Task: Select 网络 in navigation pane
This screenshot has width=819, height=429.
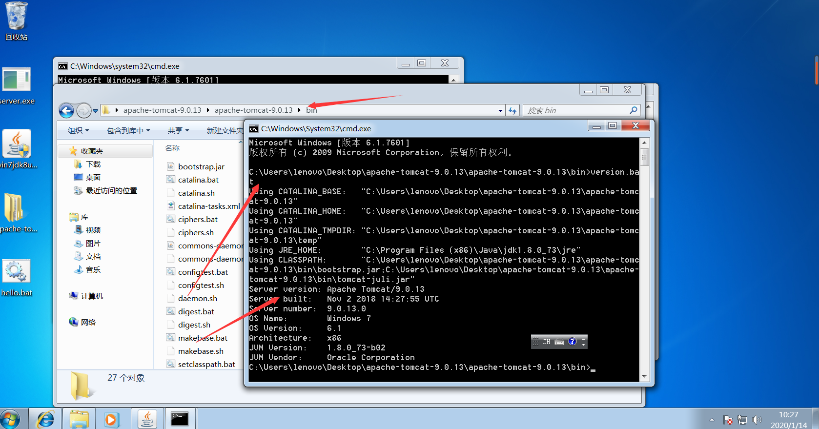Action: click(88, 322)
